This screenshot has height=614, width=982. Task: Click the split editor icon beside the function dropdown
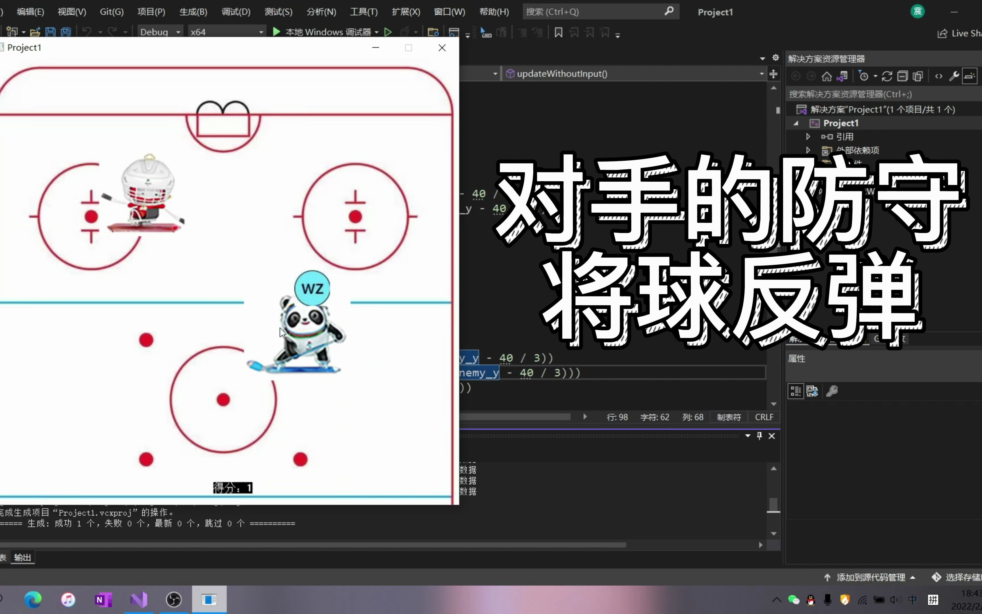(x=773, y=74)
